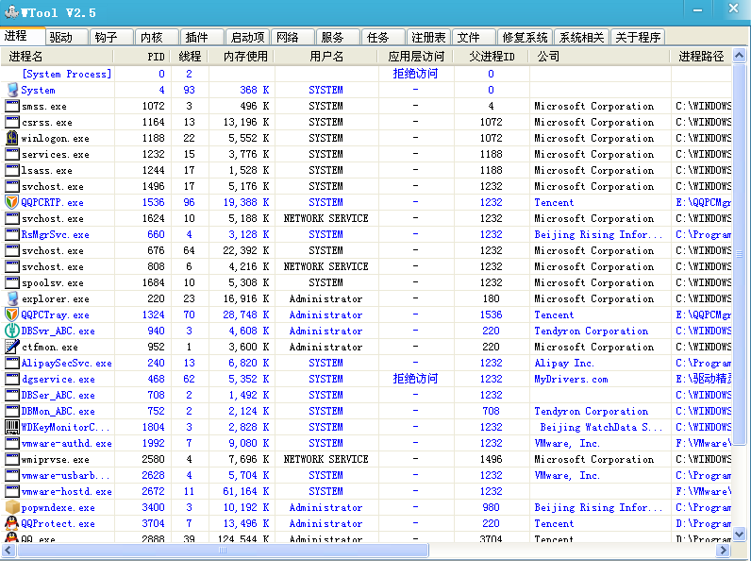Open the 修复系统 tab
Image resolution: width=751 pixels, height=561 pixels.
(525, 37)
